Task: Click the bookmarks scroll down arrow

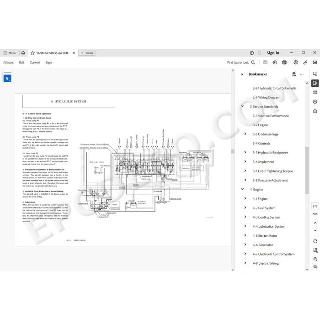Action: (307, 270)
